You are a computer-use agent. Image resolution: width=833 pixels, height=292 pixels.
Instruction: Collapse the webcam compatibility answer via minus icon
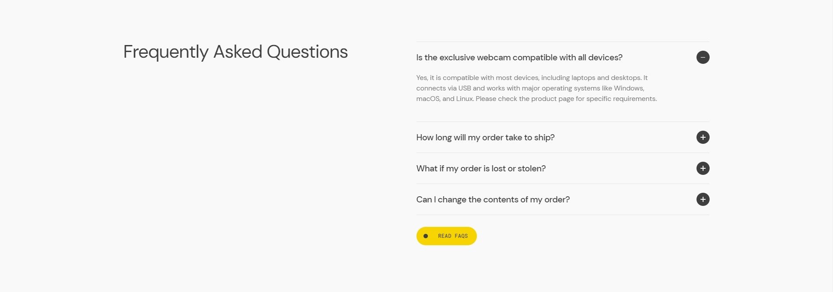click(703, 57)
